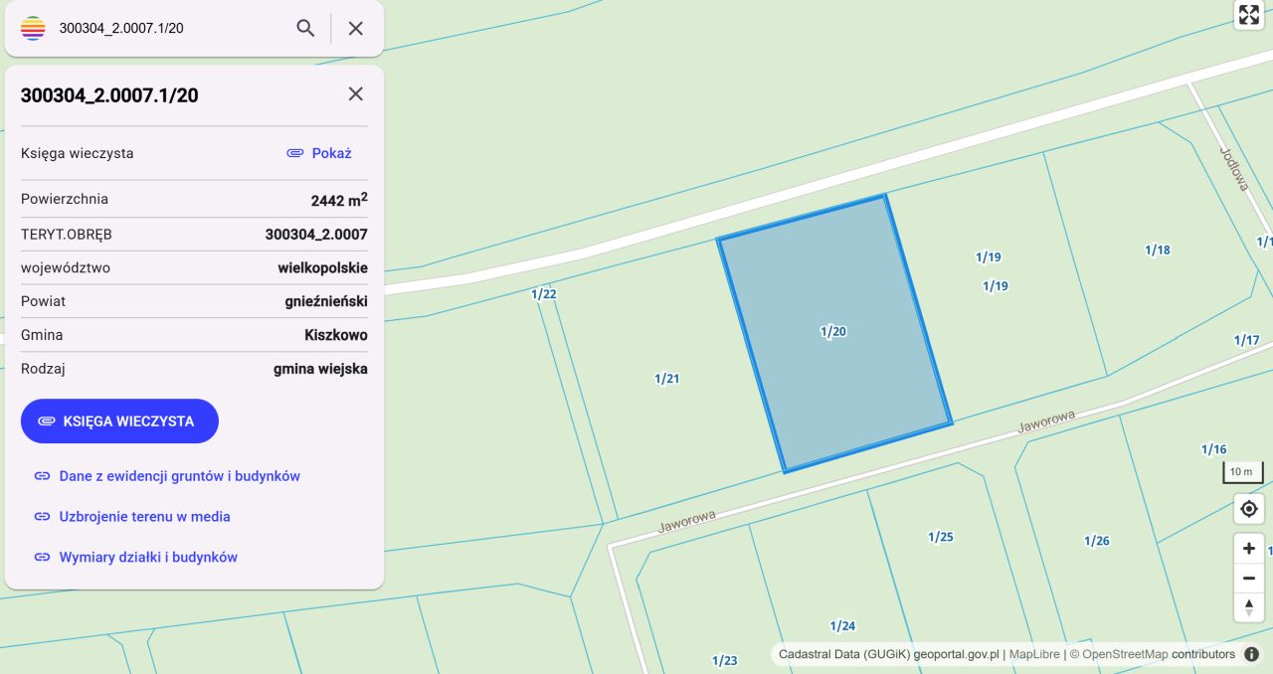This screenshot has width=1273, height=674.
Task: Zoom in using the plus icon
Action: [1248, 548]
